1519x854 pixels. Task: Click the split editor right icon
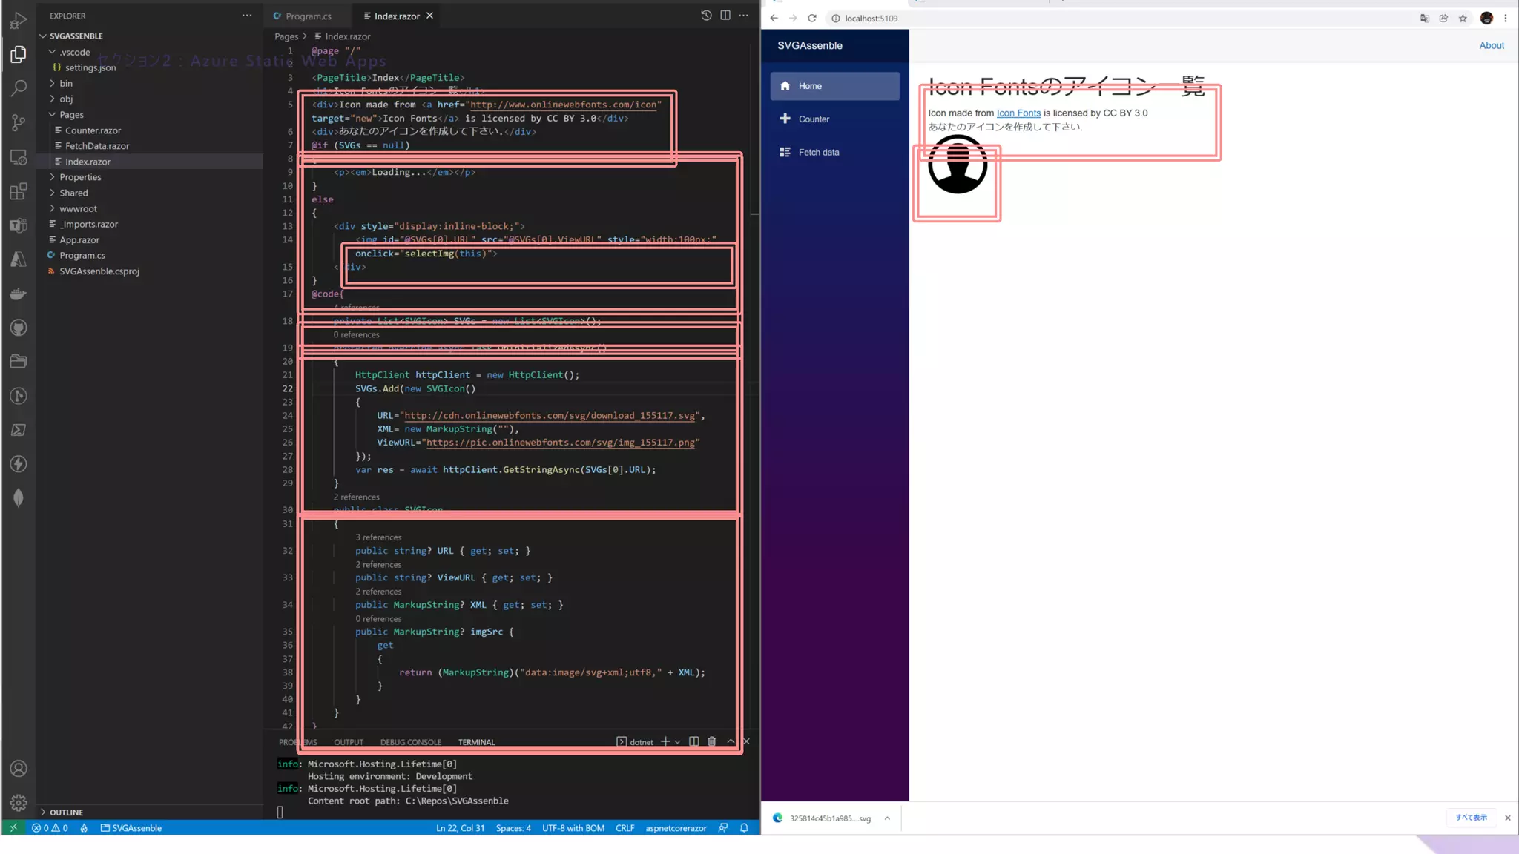coord(725,16)
